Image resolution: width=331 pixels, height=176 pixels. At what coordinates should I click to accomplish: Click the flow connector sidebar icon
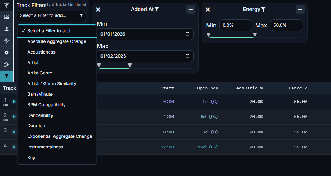coord(7,64)
